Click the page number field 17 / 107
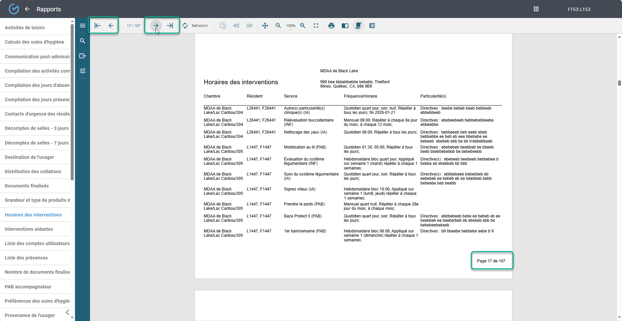622x321 pixels. 133,26
